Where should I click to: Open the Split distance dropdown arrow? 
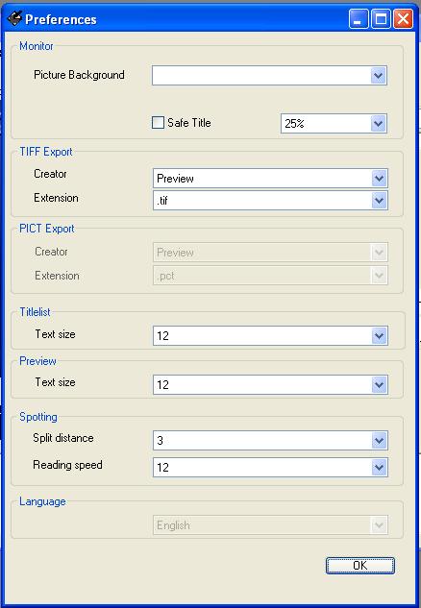tap(379, 441)
